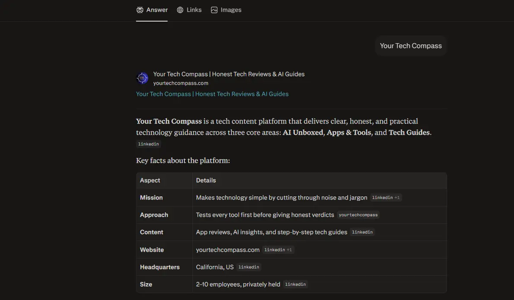Click the 'California, US' cell text
The image size is (514, 300).
215,267
